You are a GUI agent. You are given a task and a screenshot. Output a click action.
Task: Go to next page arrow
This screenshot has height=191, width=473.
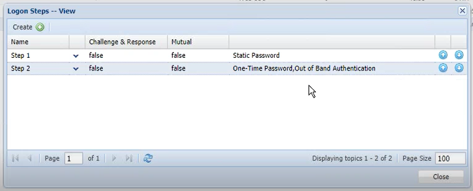tap(114, 158)
